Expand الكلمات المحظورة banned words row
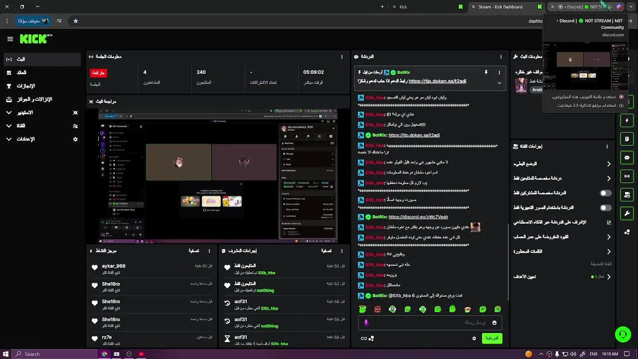 pyautogui.click(x=562, y=251)
